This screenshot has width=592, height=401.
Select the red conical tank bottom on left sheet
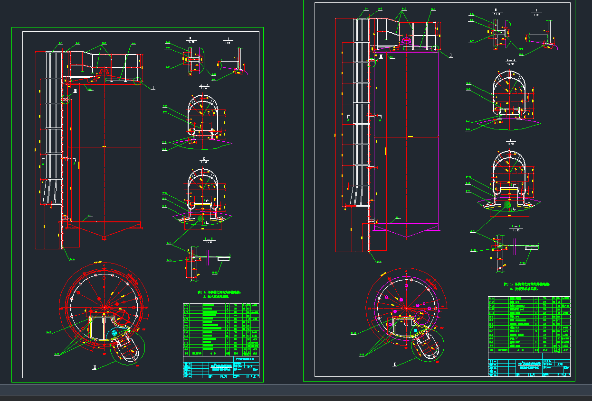pyautogui.click(x=103, y=230)
